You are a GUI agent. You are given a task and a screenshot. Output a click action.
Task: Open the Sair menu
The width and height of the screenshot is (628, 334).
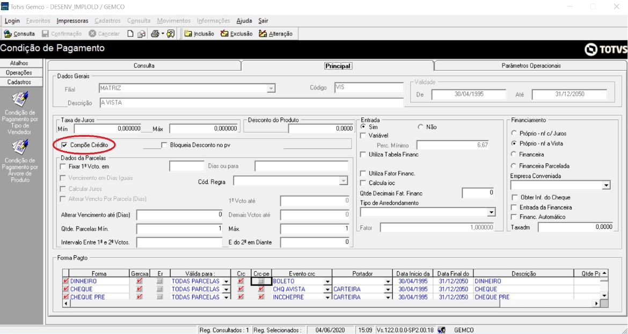[263, 21]
